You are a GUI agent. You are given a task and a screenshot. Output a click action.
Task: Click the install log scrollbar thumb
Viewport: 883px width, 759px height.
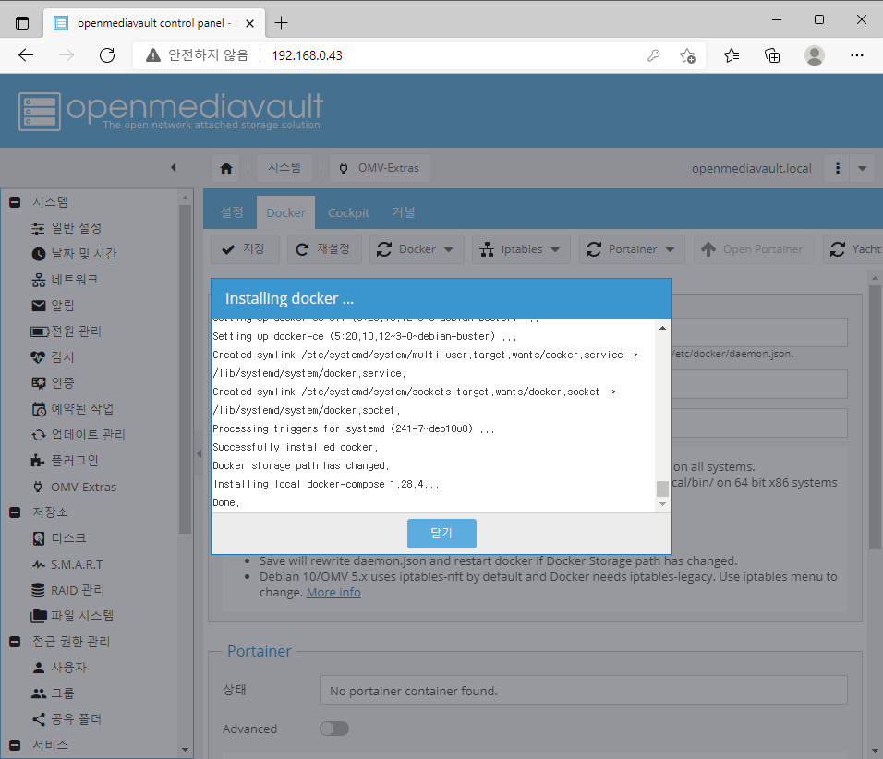662,488
